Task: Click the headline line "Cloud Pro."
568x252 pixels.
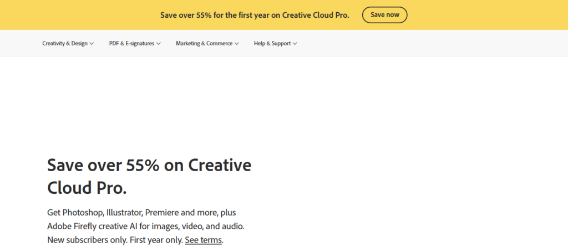Action: [87, 187]
